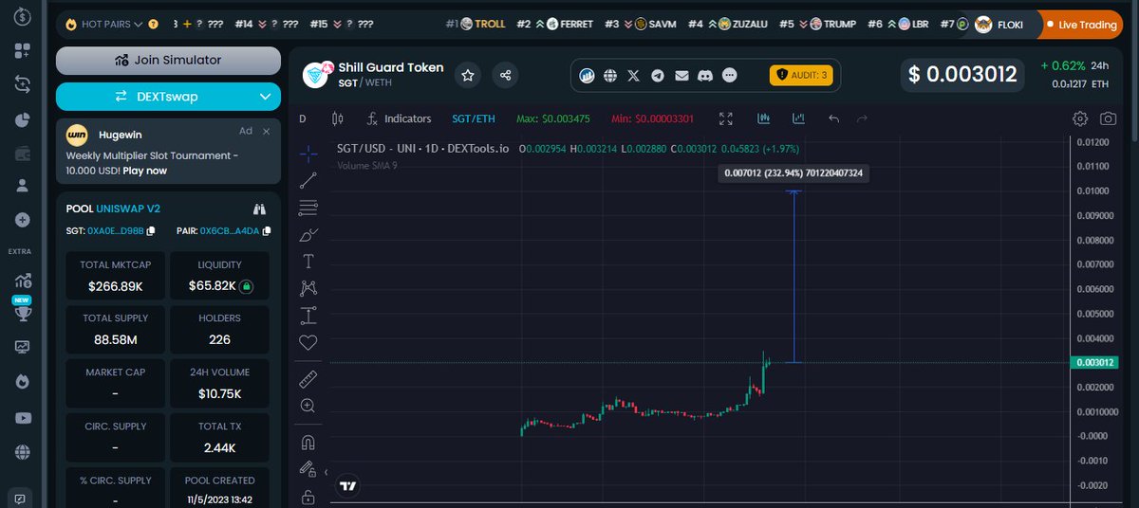Open the token X (Twitter) profile
1139x508 pixels.
click(634, 75)
